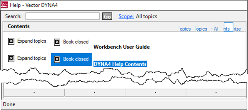Click the All topics scope text

(146, 16)
